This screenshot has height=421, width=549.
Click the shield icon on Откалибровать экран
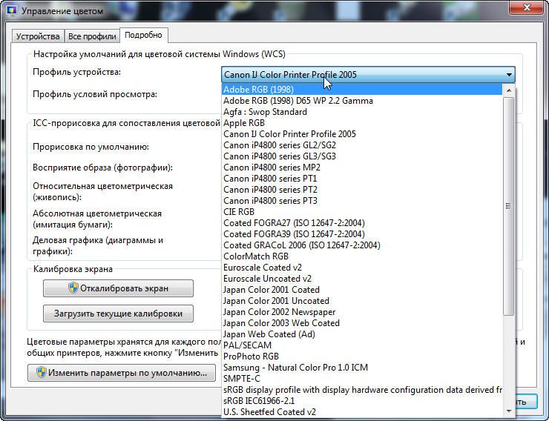coord(73,288)
